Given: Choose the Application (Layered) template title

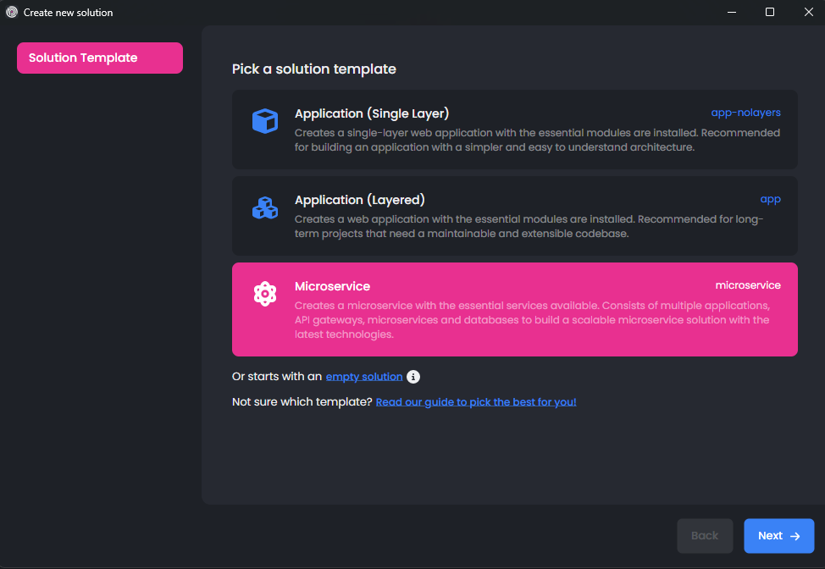Looking at the screenshot, I should [x=360, y=200].
